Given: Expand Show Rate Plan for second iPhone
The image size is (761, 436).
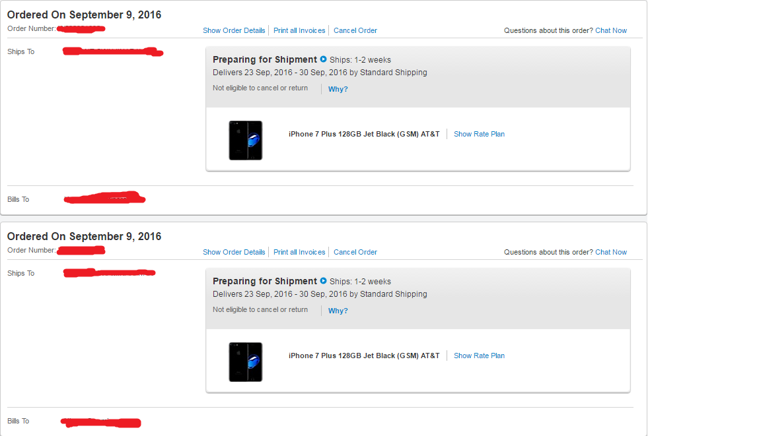Looking at the screenshot, I should (479, 356).
